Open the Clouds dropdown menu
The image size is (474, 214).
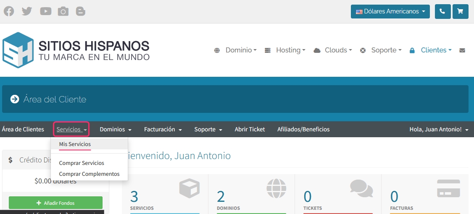coord(333,50)
